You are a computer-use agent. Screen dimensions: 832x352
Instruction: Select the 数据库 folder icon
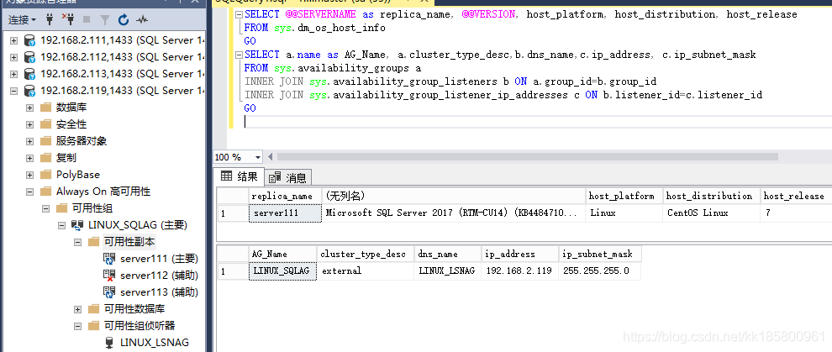click(x=45, y=108)
